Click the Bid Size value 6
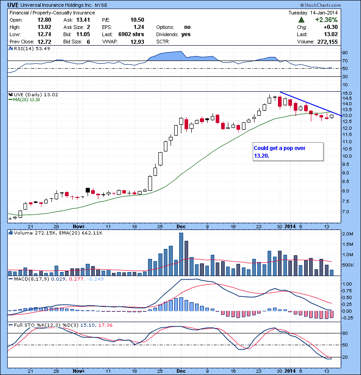Screen dimensions: 361x375 [x=88, y=42]
